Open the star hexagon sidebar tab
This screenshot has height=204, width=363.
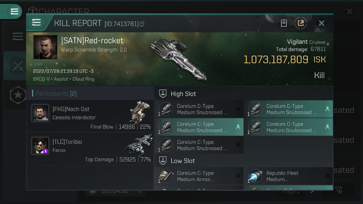18,95
